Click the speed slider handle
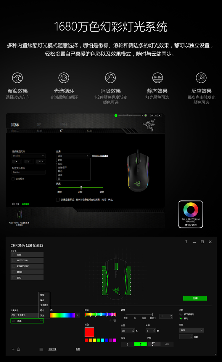222x362 pixels. [x=152, y=314]
